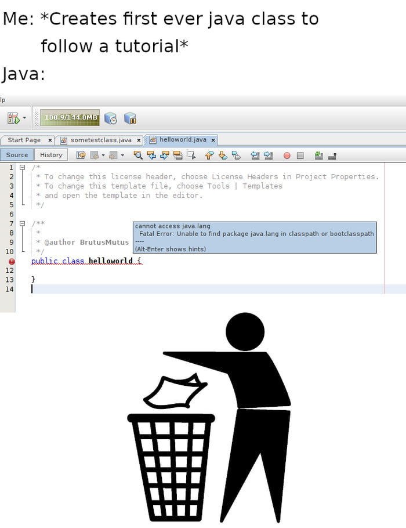Toggle Rectangular Selection dashed box icon
The width and height of the screenshot is (406, 528).
(191, 155)
